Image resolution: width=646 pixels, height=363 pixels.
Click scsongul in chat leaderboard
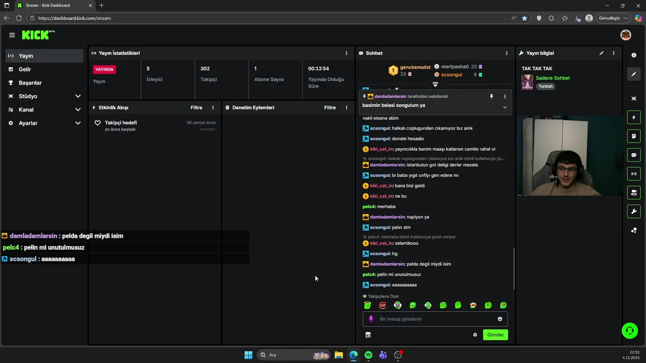click(451, 75)
